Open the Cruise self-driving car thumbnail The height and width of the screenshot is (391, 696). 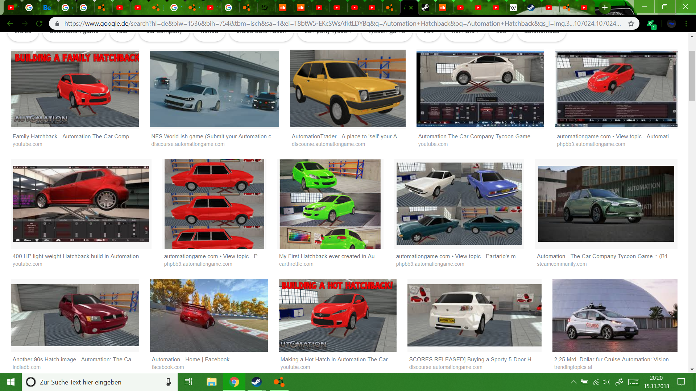click(615, 315)
